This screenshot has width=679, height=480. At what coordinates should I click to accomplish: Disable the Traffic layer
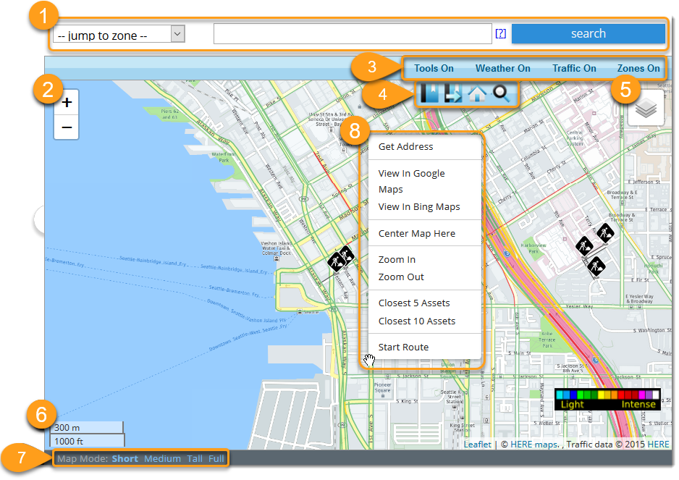(574, 68)
